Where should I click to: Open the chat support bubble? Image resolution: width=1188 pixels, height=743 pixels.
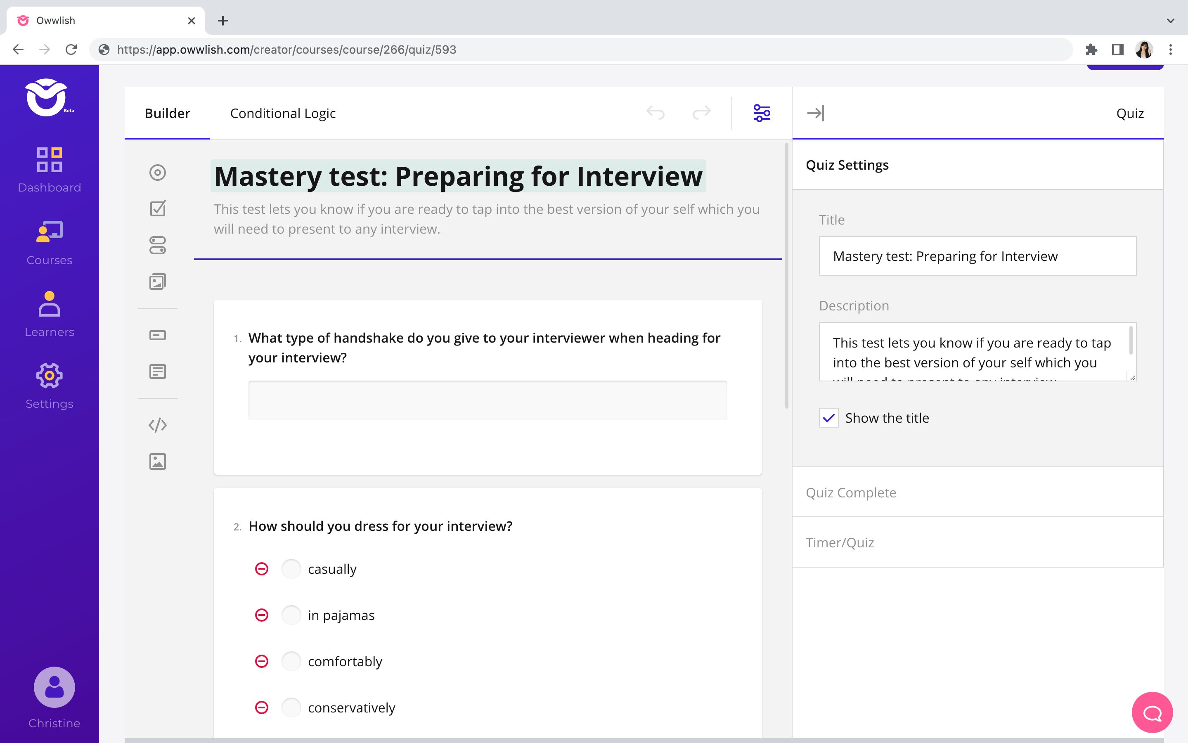(x=1152, y=712)
